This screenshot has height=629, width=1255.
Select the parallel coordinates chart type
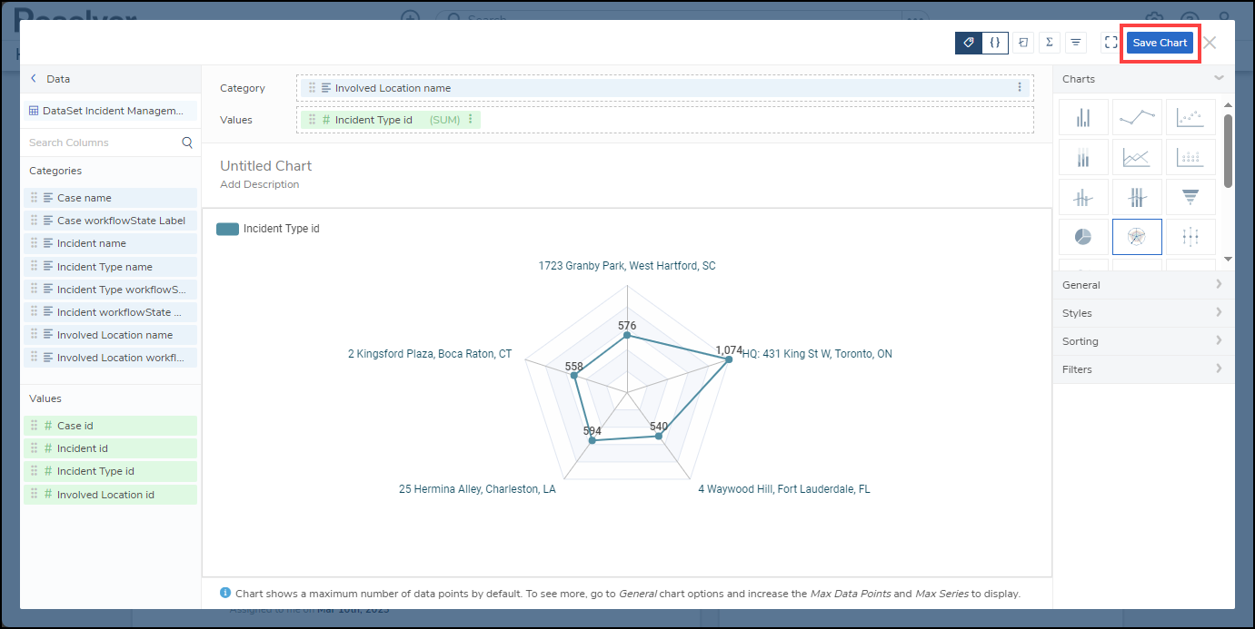(1190, 237)
